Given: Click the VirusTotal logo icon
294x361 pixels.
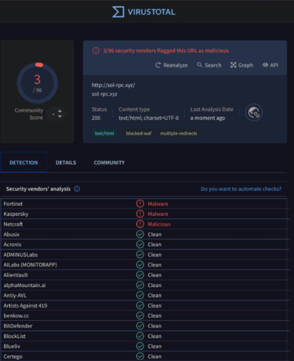Looking at the screenshot, I should (118, 12).
